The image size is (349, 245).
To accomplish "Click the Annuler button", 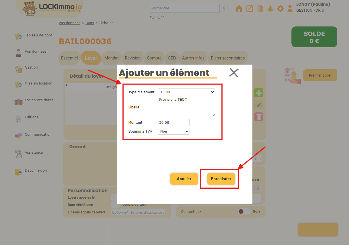I will [184, 179].
